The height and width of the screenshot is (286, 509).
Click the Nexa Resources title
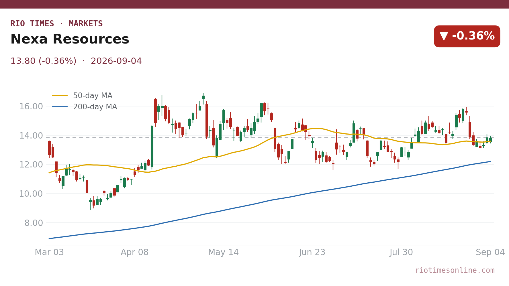pos(70,39)
